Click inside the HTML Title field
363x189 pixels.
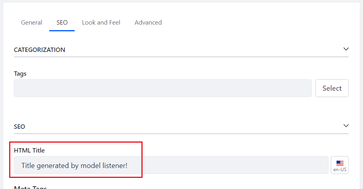171,165
